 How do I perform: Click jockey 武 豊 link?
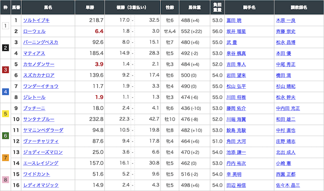tap(232, 42)
